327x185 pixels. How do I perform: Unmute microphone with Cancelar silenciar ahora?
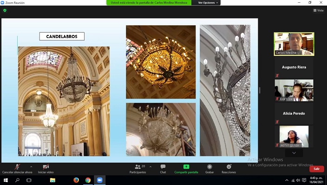[17, 169]
